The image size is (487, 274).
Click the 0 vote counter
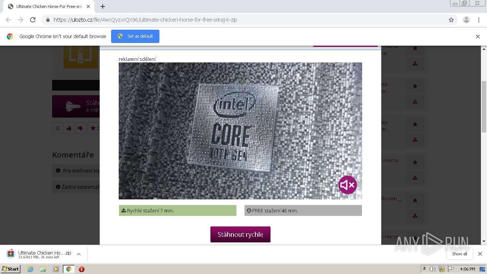(58, 128)
